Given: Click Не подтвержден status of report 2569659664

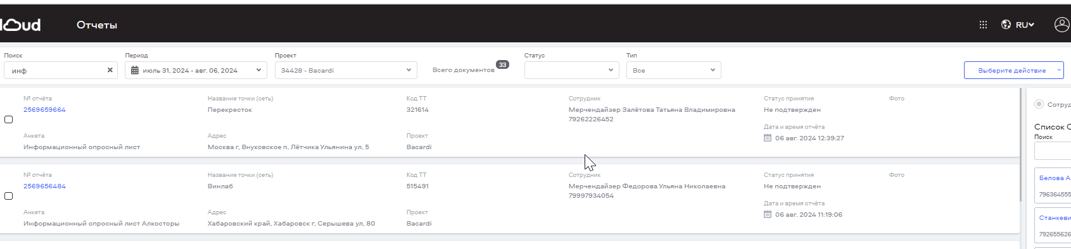Looking at the screenshot, I should click(792, 109).
